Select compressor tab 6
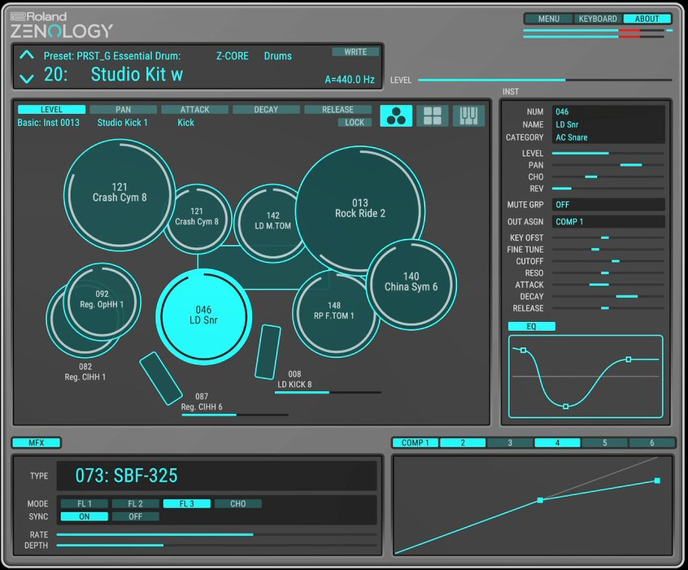Screen dimensions: 688x570 click(x=652, y=443)
